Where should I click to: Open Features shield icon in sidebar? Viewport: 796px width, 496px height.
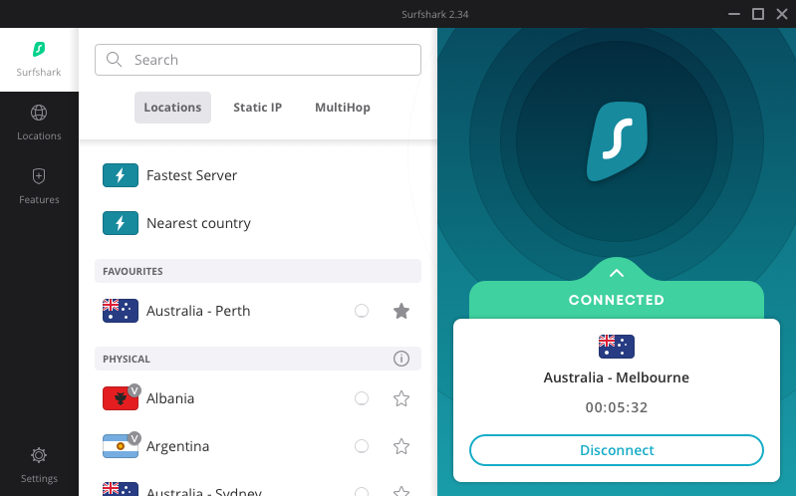click(x=39, y=176)
